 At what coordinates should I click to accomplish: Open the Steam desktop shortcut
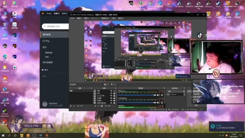tap(218, 4)
